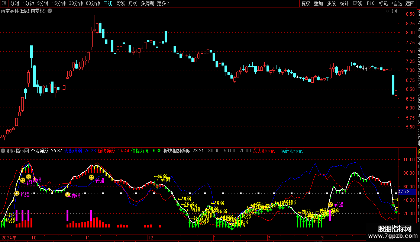The width and height of the screenshot is (420, 242).
Task: Switch to 月线 monthly chart
Action: [x=133, y=3]
